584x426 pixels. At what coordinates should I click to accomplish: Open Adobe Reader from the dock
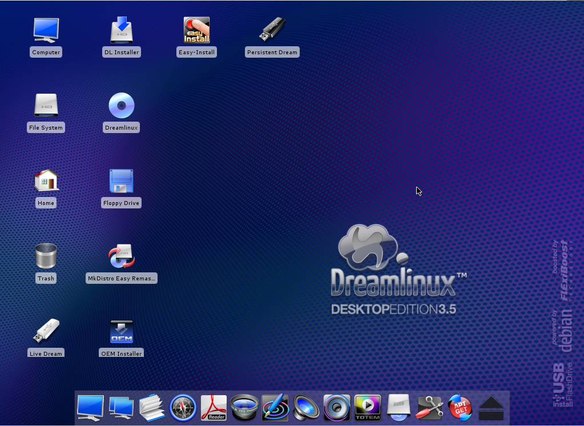[214, 408]
